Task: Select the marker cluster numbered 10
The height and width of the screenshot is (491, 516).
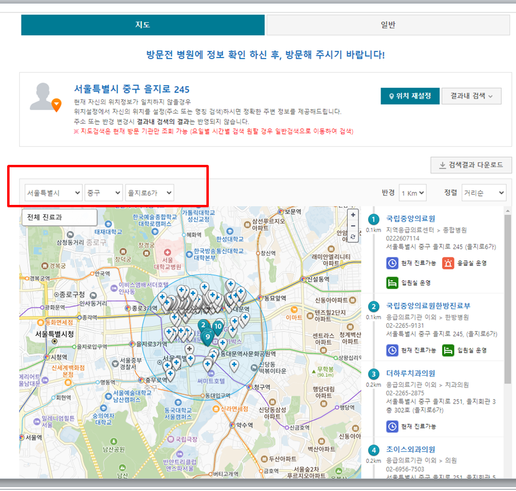Action: (217, 327)
